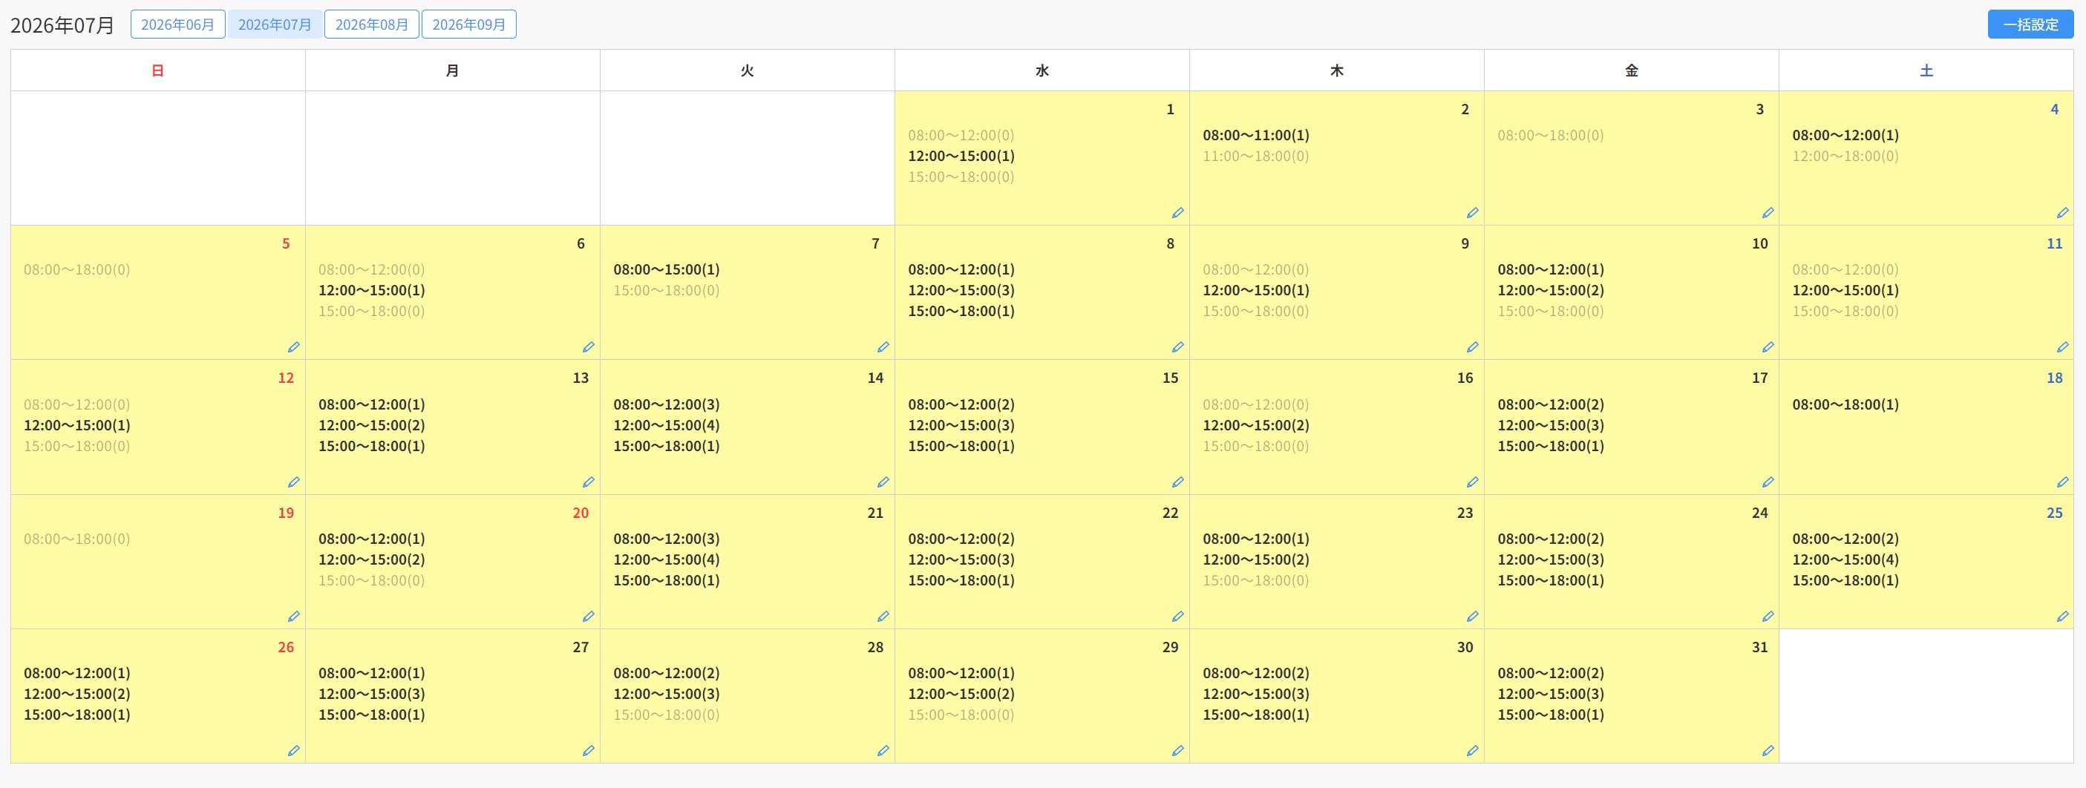Click the edit pencil for July 5
2086x788 pixels.
[x=293, y=347]
